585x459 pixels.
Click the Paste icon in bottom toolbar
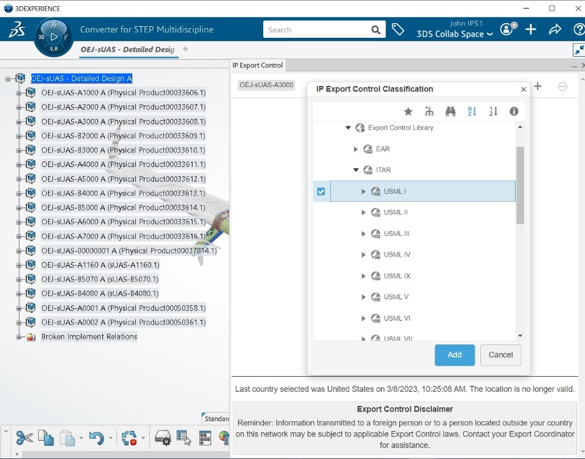point(68,438)
